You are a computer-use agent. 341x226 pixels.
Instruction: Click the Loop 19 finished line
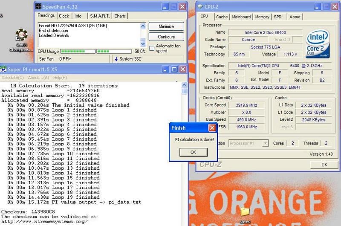point(53,197)
